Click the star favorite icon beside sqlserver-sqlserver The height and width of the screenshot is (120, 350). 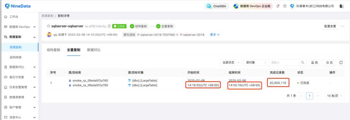click(48, 26)
